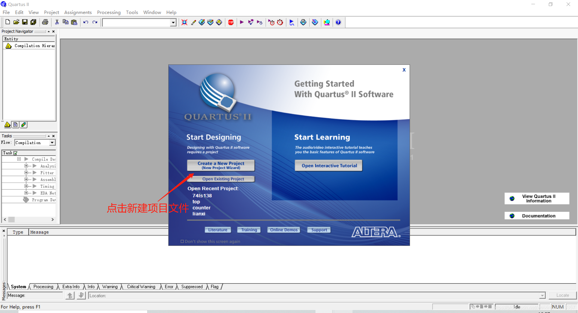Save the current file
This screenshot has width=578, height=313.
point(25,22)
